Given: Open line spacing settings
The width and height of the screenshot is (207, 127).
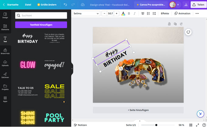Looking at the screenshot, I should [154, 13].
